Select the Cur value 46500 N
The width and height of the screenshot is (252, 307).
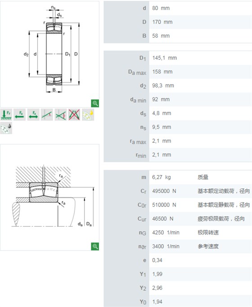pos(163,219)
